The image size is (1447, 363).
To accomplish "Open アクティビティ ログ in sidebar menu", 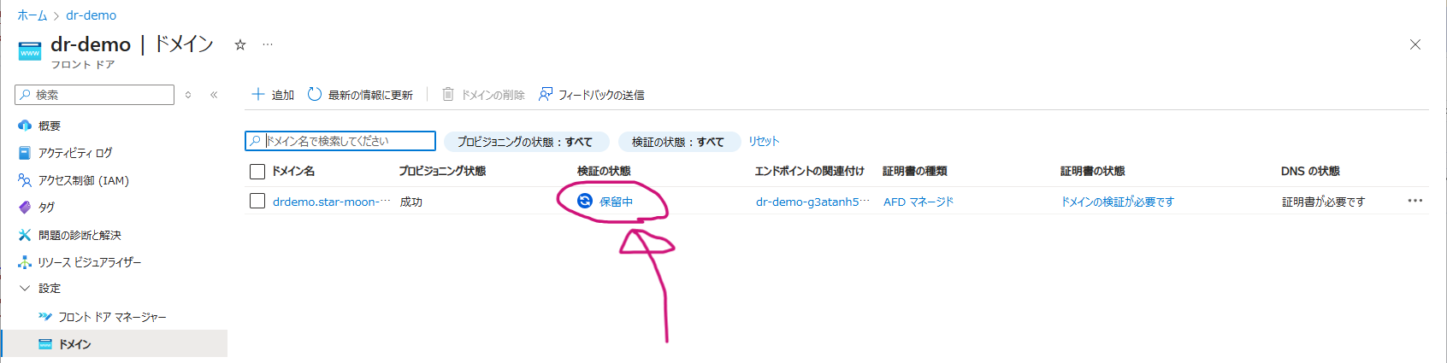I will [x=74, y=153].
